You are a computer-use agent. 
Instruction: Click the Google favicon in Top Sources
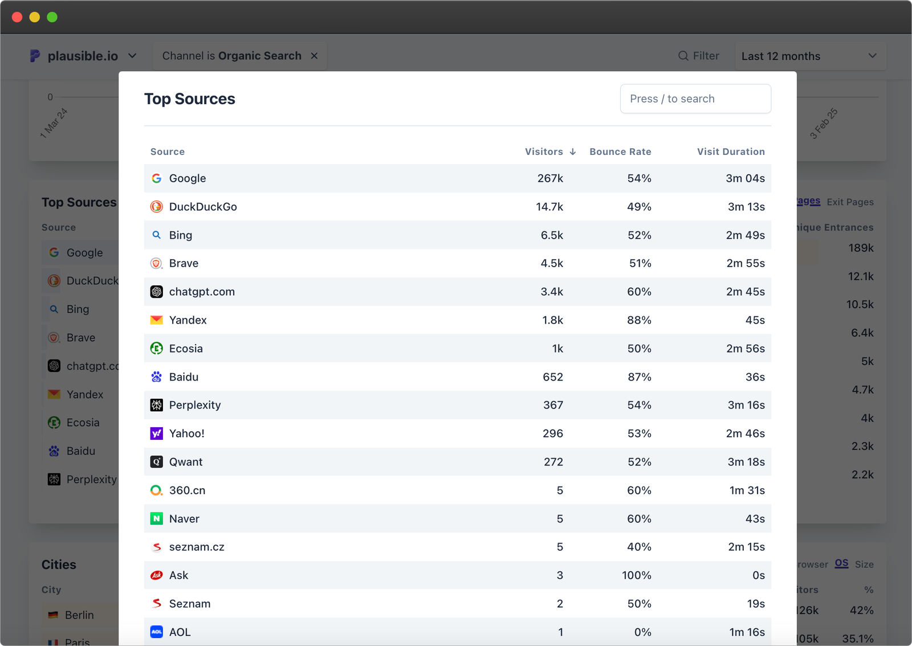156,178
